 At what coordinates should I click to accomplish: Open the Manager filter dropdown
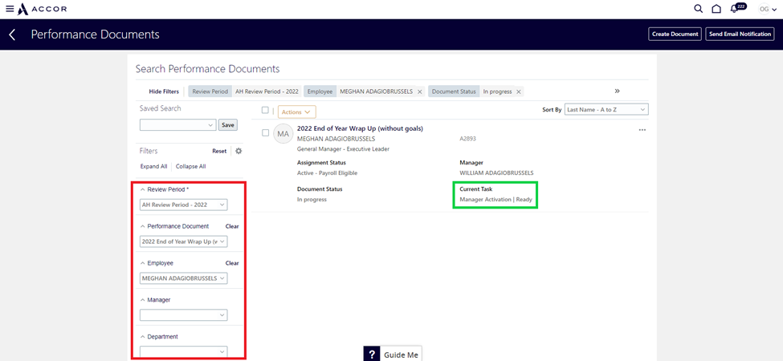point(184,315)
